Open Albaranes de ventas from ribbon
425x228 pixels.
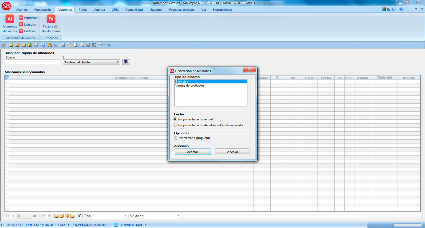[10, 24]
